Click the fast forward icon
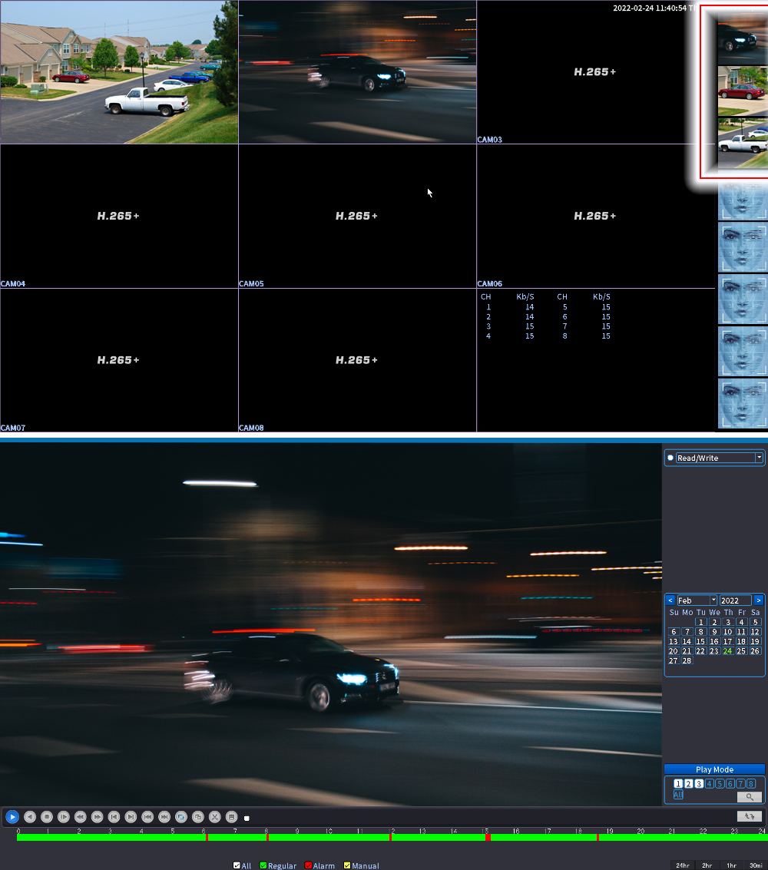The width and height of the screenshot is (768, 870). 97,817
